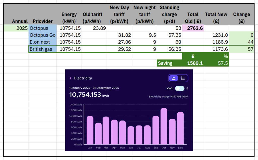This screenshot has height=160, width=258.
Task: Switch to the line chart view icon
Action: pyautogui.click(x=173, y=78)
